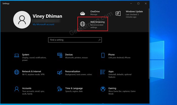Viewport: 177px width, 105px height.
Task: Click the Web browsing globe icon
Action: 82,24
